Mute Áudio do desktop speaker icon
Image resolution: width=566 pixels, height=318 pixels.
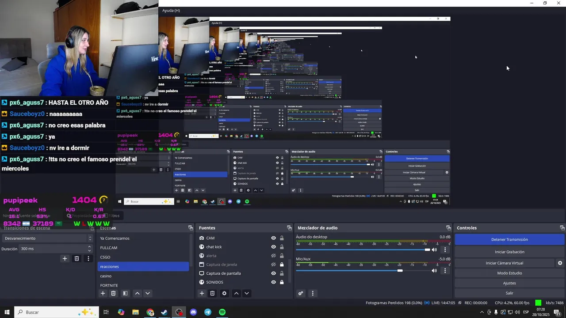(x=434, y=250)
